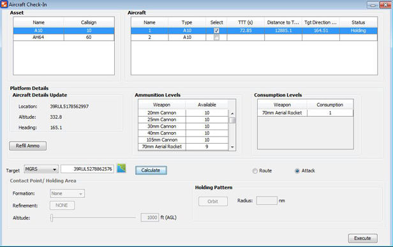393x247 pixels.
Task: Click the Consumption column header
Action: [x=330, y=105]
